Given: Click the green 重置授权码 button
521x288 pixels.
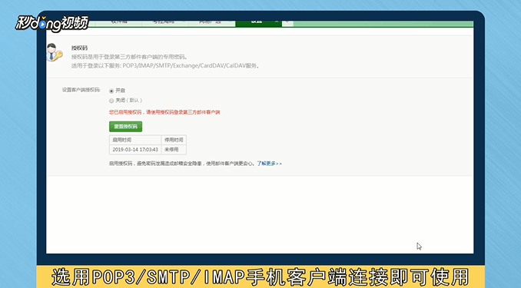Looking at the screenshot, I should [x=125, y=127].
